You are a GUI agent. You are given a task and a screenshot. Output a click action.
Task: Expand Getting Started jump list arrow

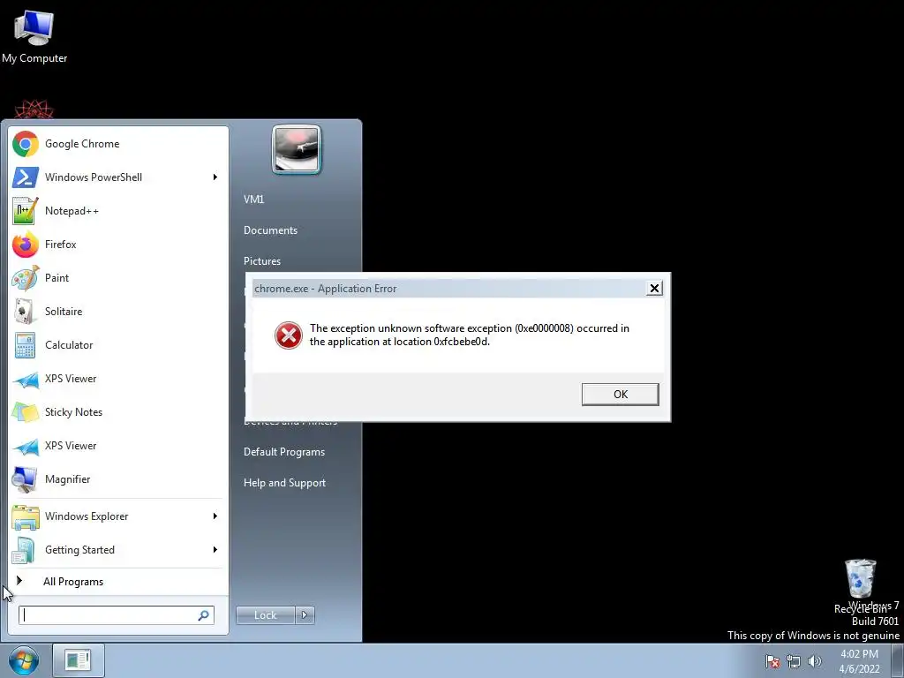point(215,549)
